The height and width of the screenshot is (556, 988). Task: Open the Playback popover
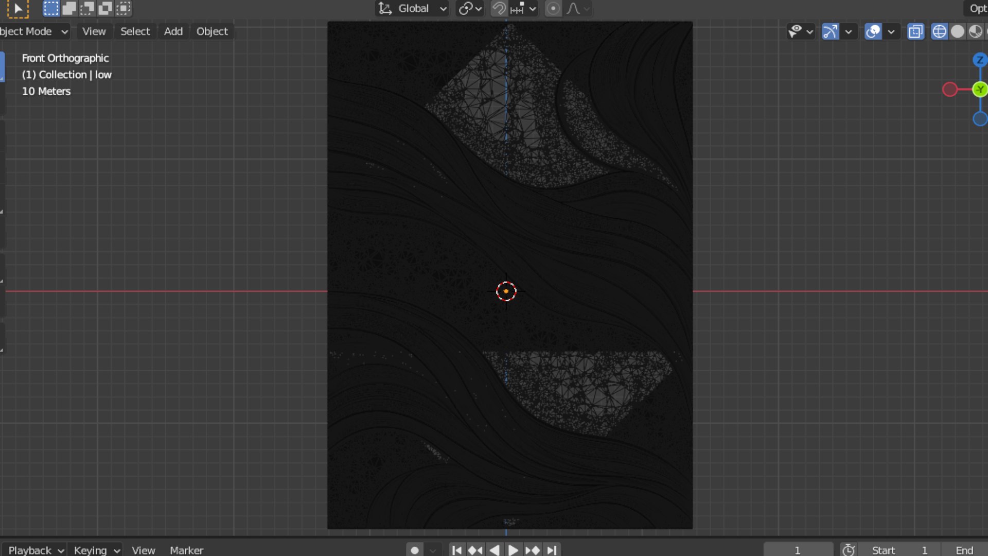click(34, 550)
